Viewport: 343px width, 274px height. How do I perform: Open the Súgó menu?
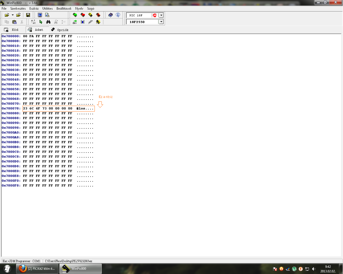[91, 9]
